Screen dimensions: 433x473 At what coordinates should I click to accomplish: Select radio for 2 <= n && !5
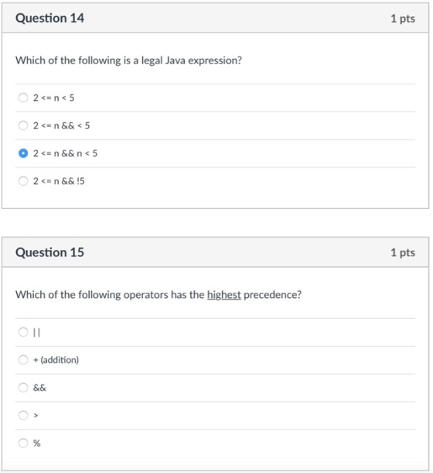point(23,181)
